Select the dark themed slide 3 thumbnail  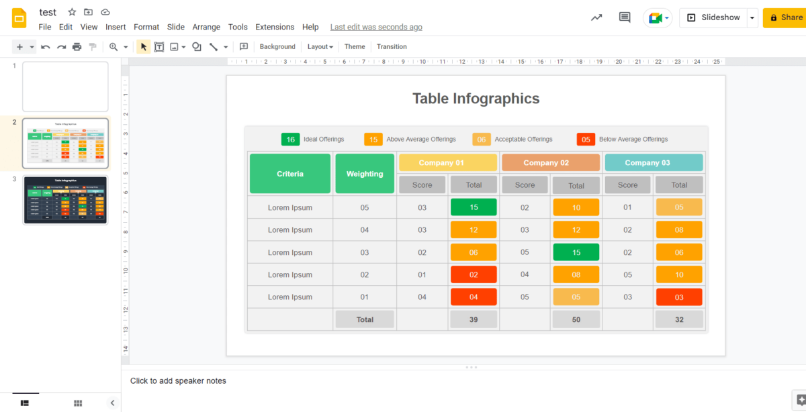pos(65,199)
